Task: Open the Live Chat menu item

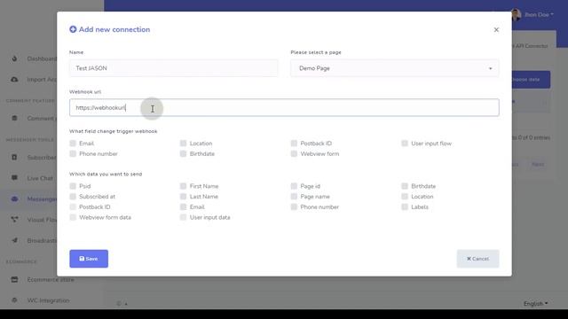Action: (40, 178)
